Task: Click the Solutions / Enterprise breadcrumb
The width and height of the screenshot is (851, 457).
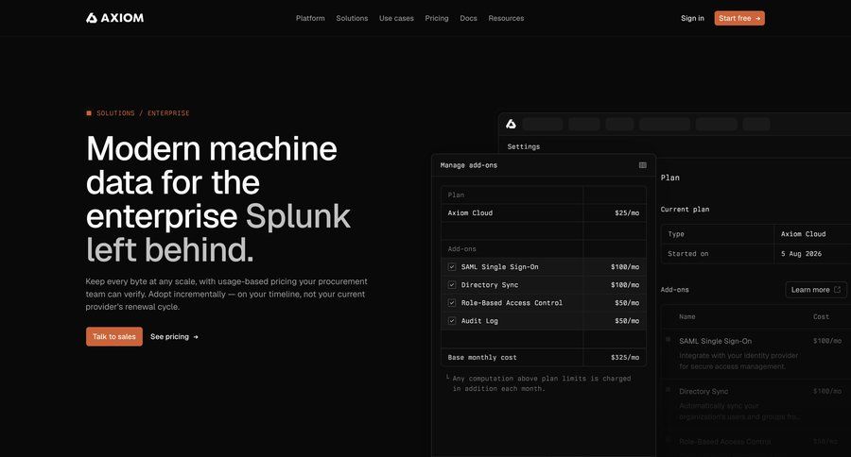Action: tap(138, 113)
